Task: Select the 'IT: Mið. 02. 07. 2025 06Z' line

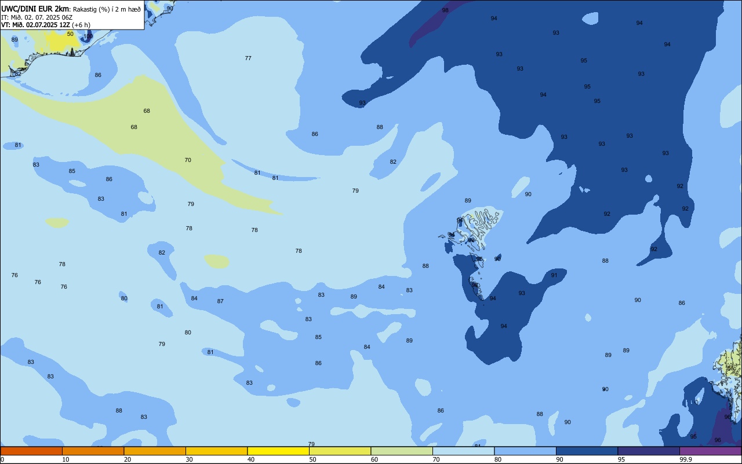Action: pyautogui.click(x=37, y=17)
